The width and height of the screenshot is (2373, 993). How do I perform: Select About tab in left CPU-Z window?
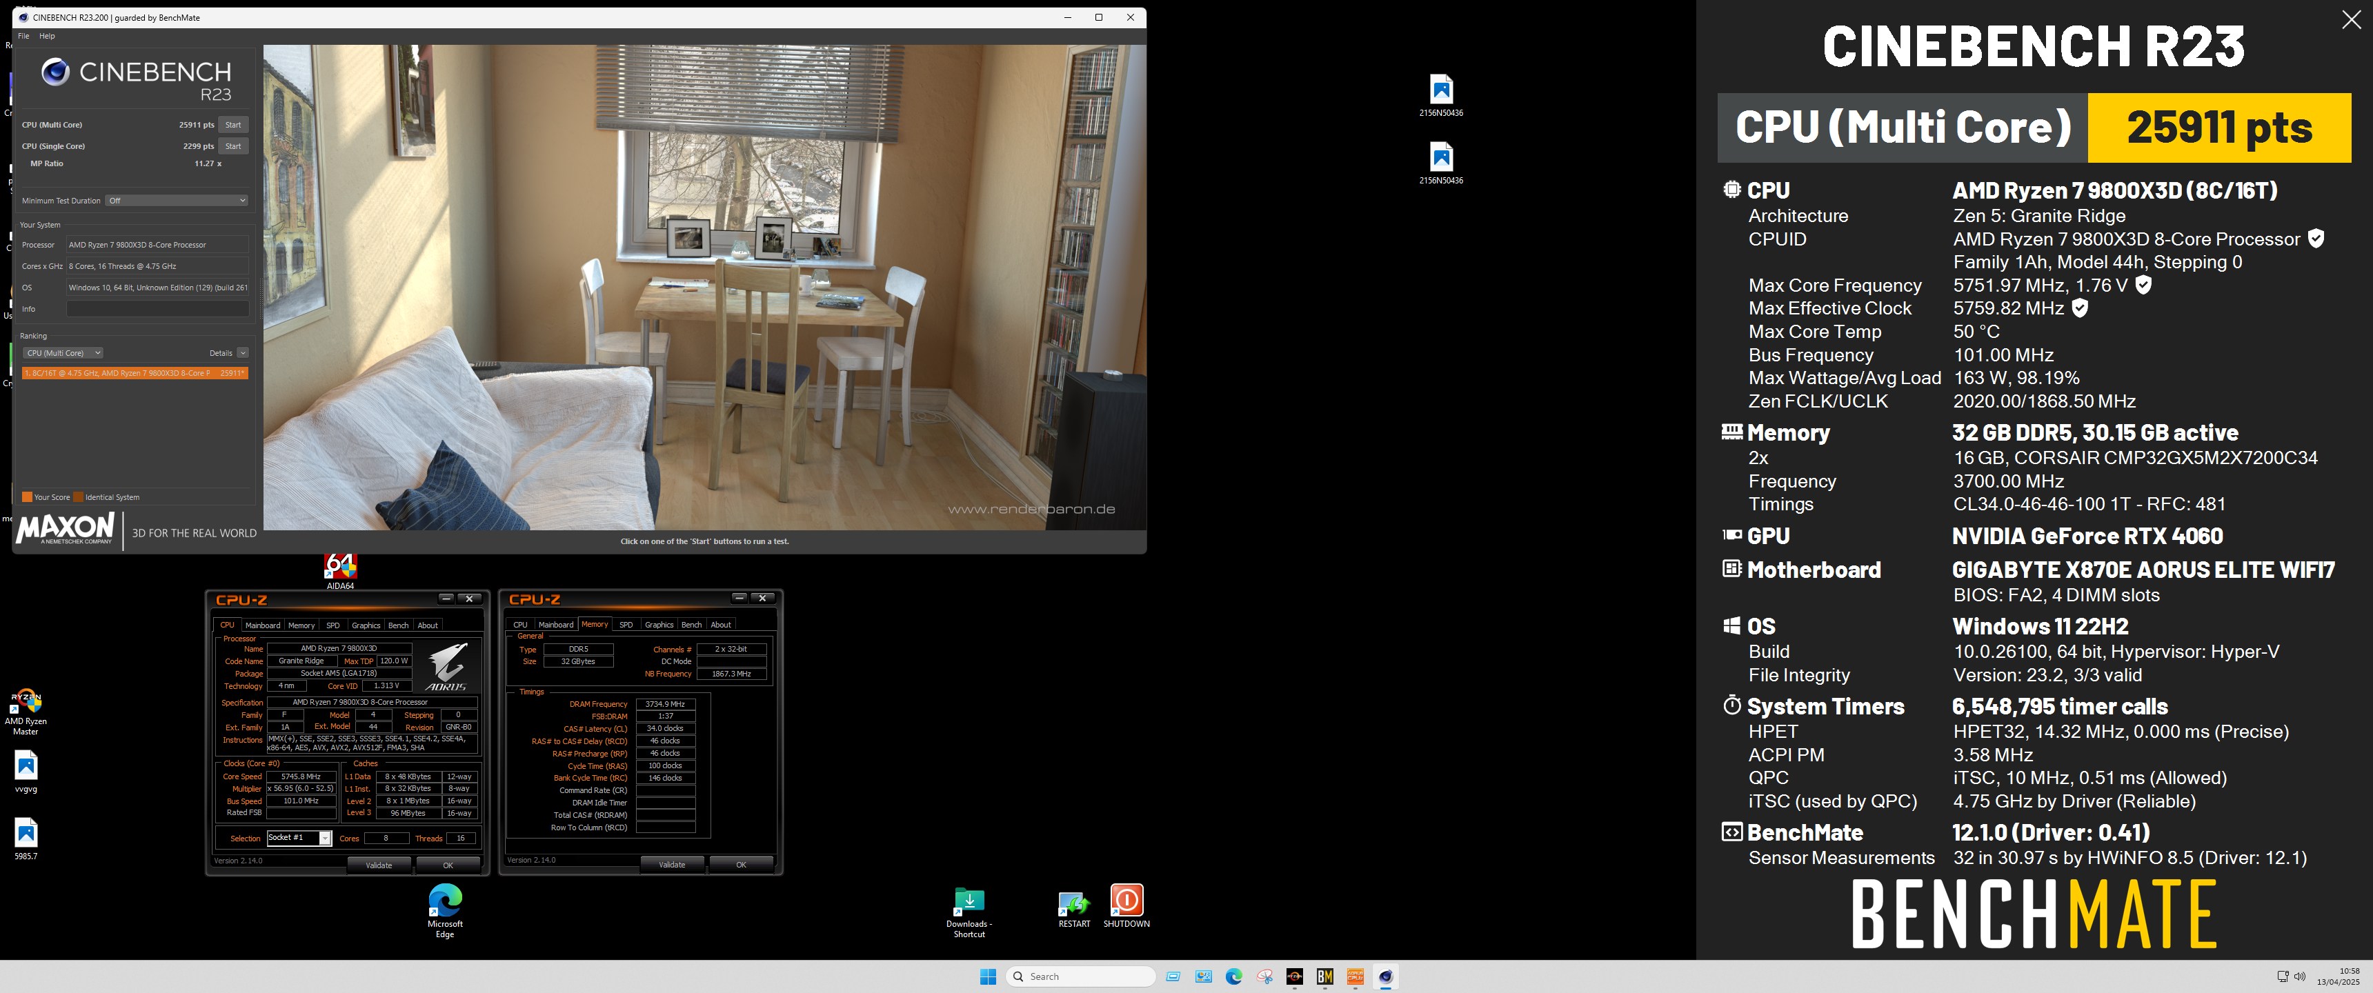[x=428, y=625]
